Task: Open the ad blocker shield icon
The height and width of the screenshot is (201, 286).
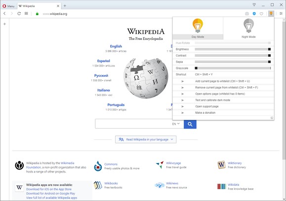Action: click(x=254, y=14)
